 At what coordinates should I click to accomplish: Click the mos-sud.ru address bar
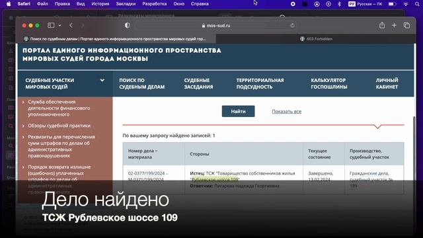pyautogui.click(x=216, y=25)
